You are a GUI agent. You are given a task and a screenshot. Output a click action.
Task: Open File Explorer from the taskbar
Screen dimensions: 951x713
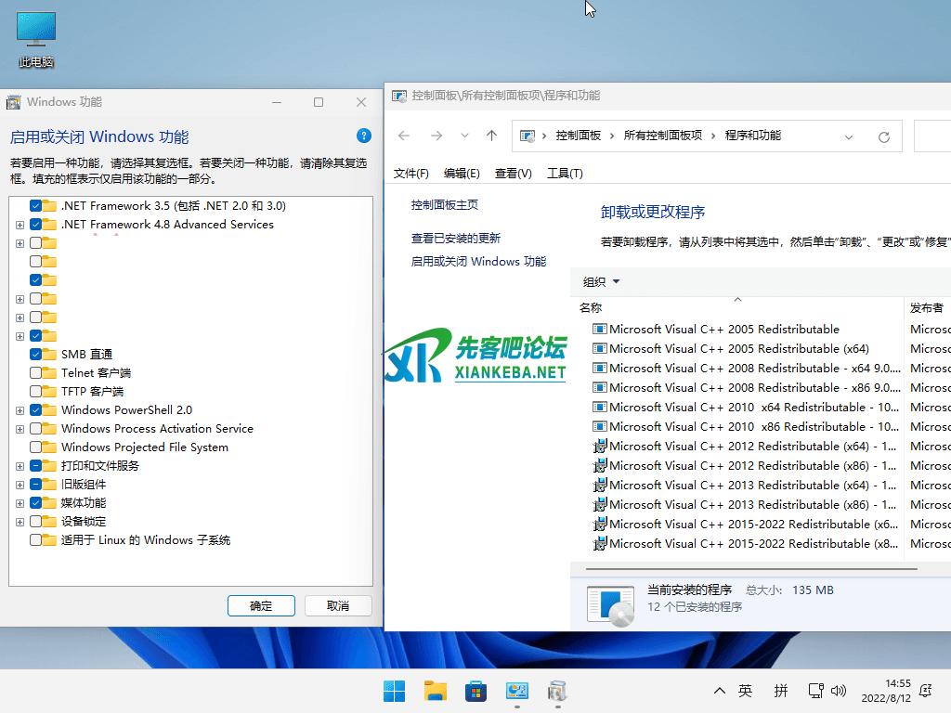pos(435,691)
